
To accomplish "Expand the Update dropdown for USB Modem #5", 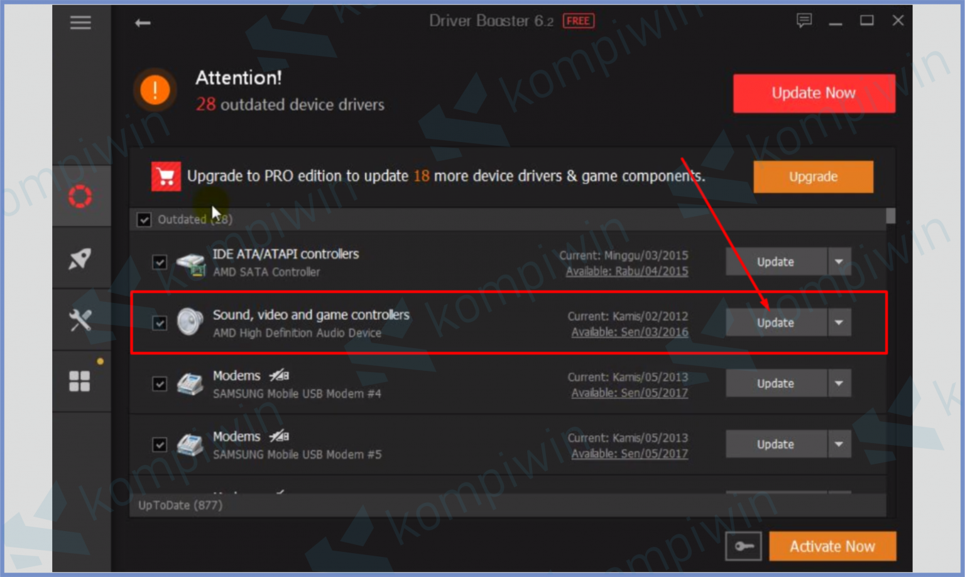I will (839, 444).
